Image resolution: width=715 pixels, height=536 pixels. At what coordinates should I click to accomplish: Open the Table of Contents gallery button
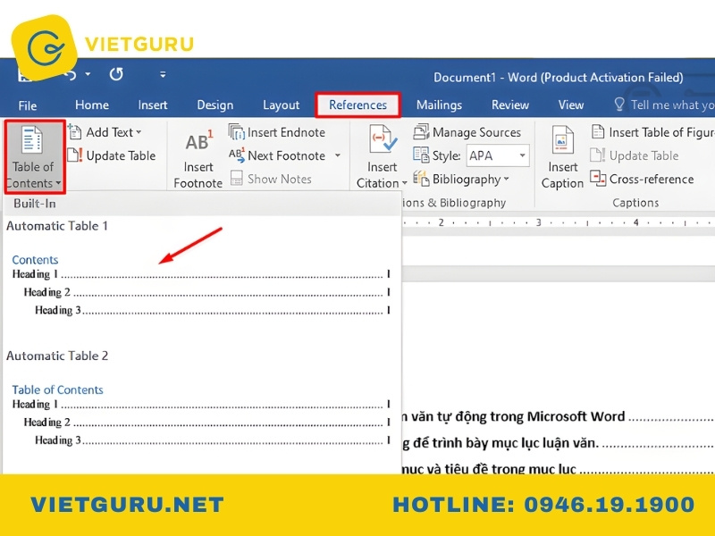point(35,156)
